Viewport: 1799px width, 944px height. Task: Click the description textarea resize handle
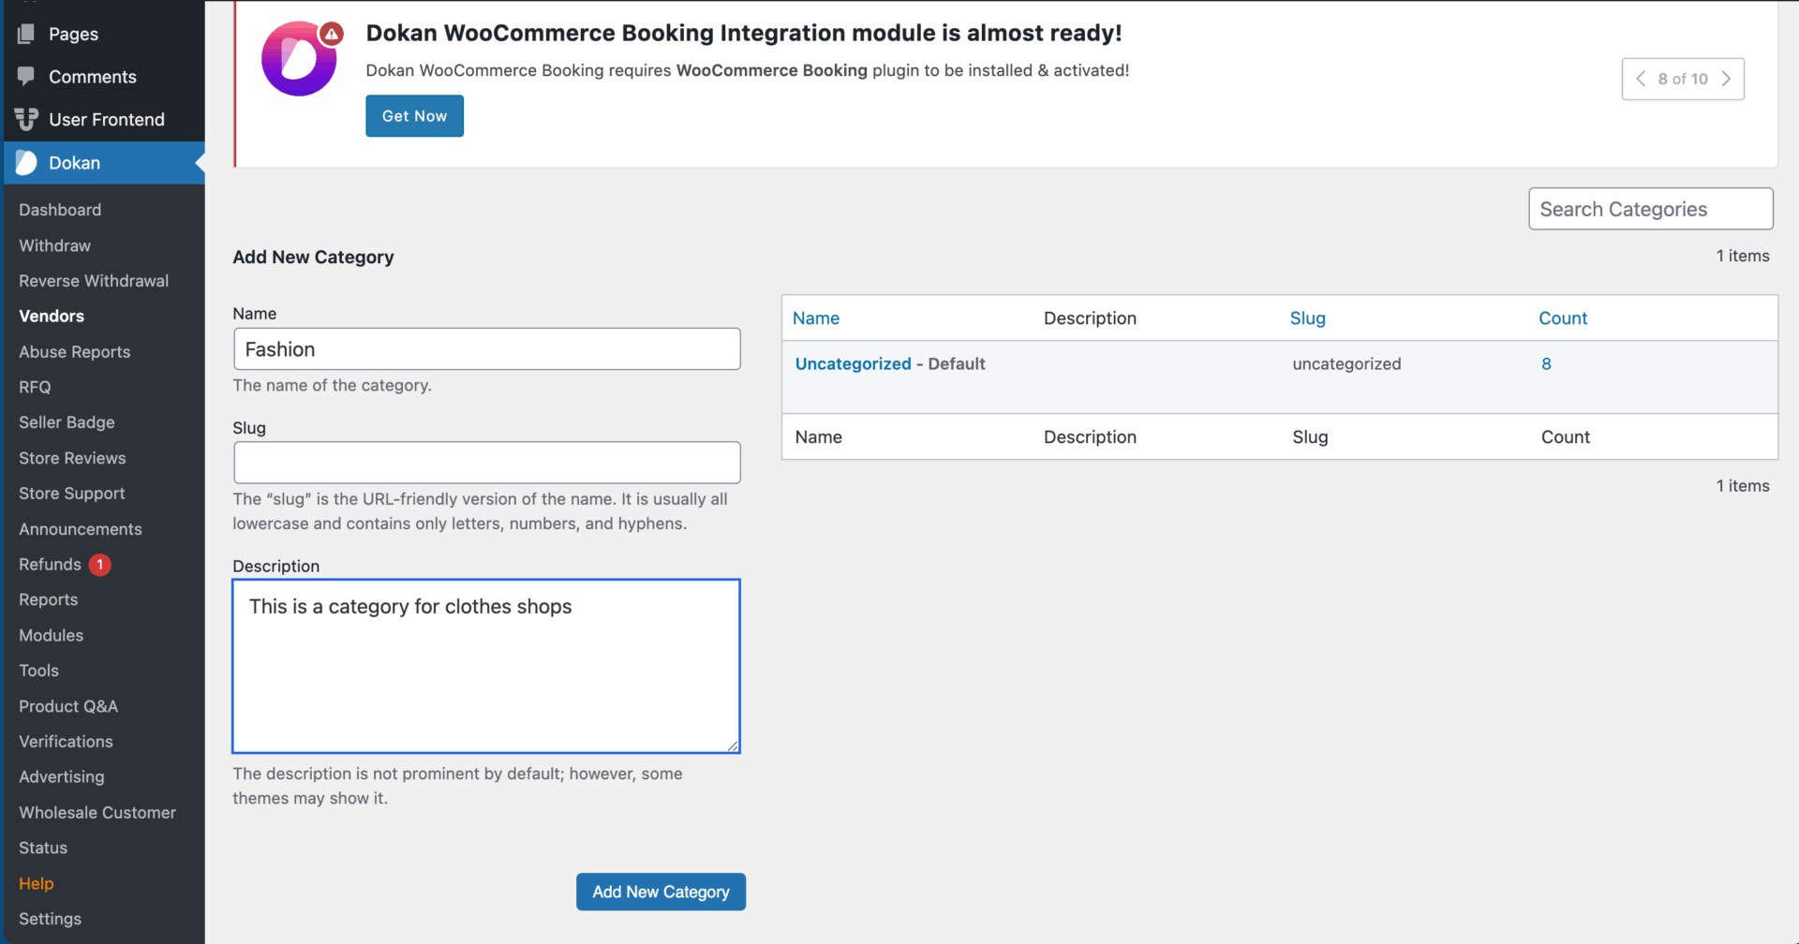pyautogui.click(x=732, y=745)
